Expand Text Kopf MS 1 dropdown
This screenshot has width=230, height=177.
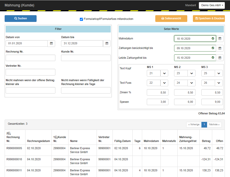point(164,73)
